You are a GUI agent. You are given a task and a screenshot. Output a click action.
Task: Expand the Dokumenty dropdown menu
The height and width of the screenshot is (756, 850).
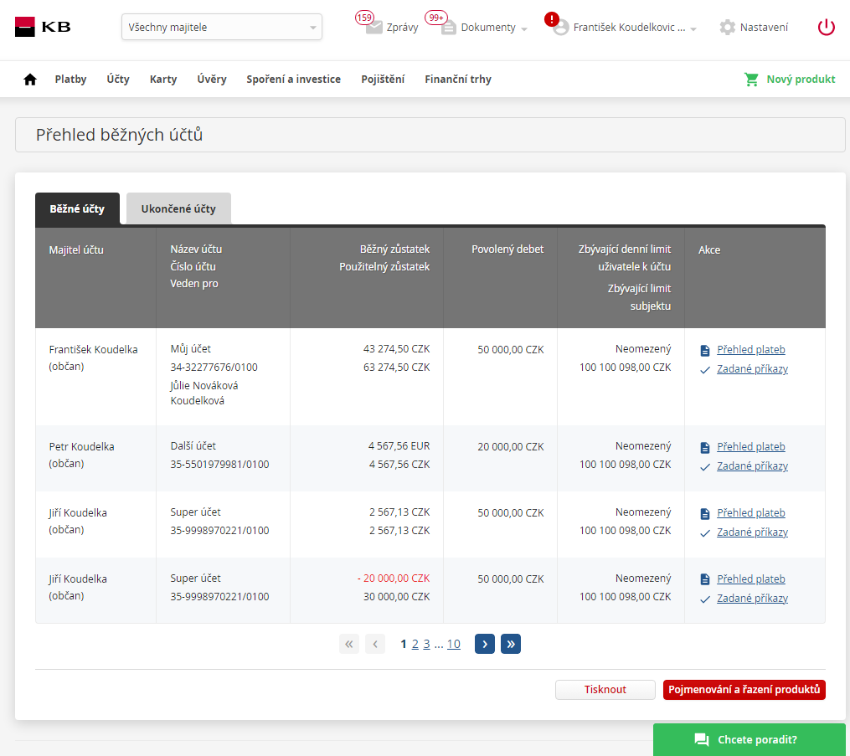524,28
